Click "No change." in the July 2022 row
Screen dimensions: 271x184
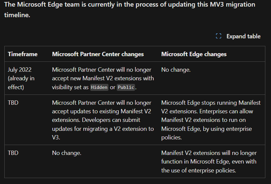(176, 70)
